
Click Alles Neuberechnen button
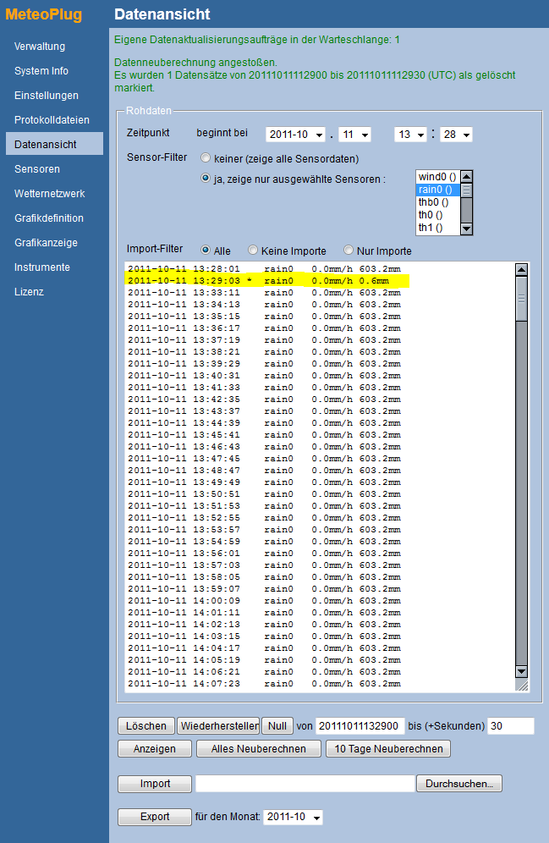(258, 749)
